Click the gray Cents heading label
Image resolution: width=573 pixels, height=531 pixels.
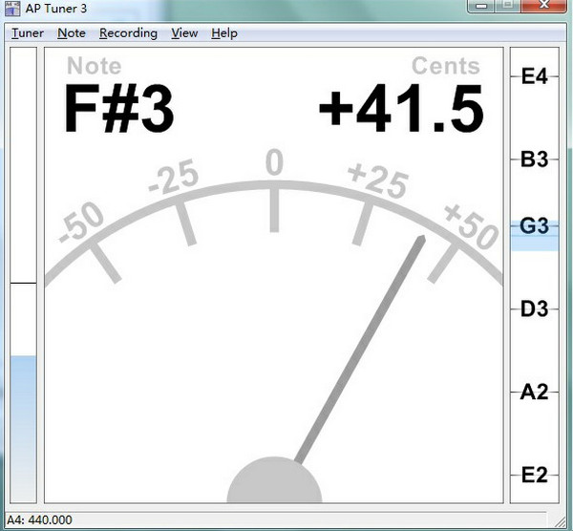445,66
